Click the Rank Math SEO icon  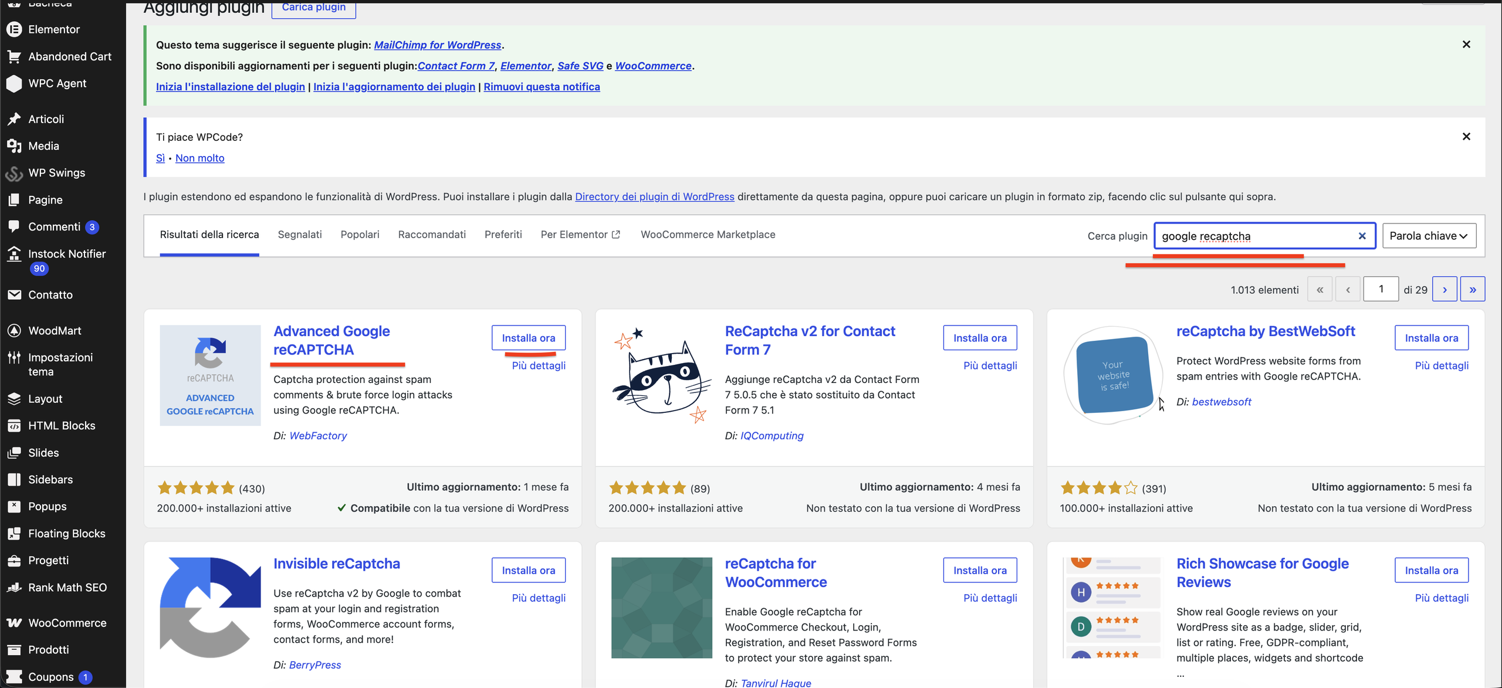click(14, 587)
